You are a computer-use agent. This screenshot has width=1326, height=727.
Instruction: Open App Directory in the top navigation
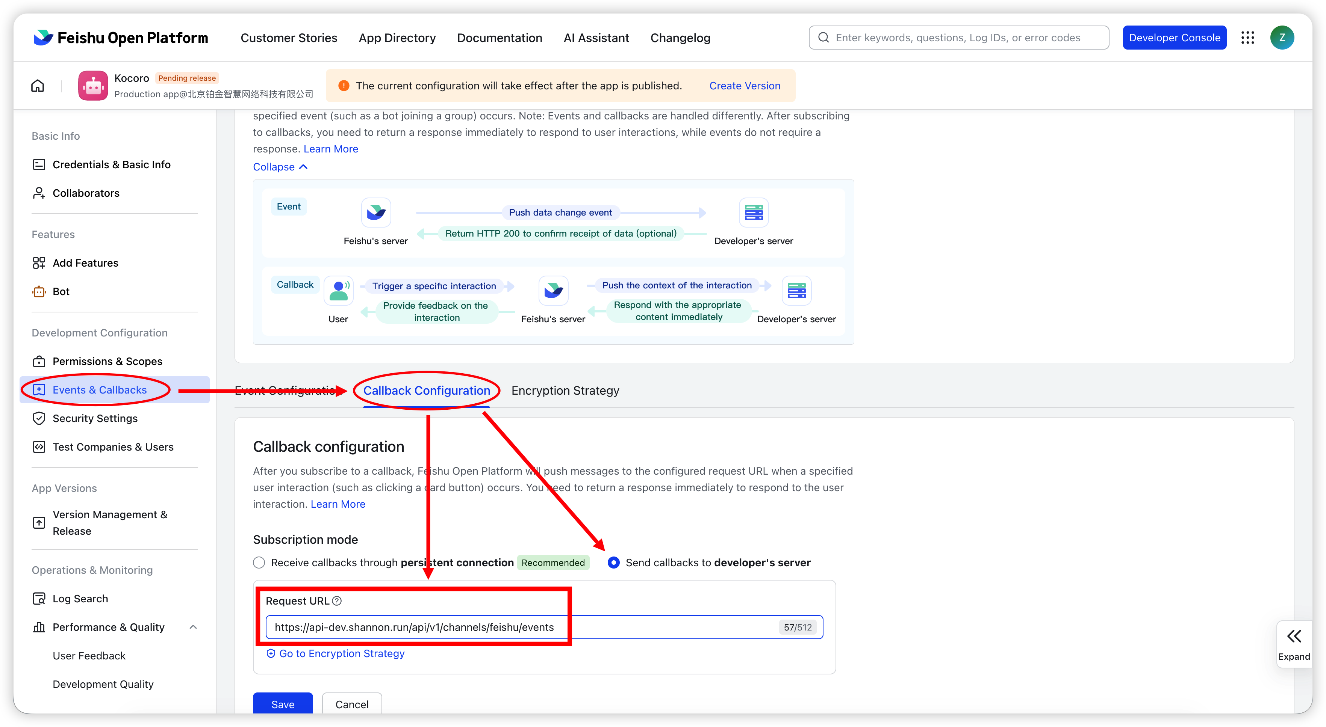[397, 38]
